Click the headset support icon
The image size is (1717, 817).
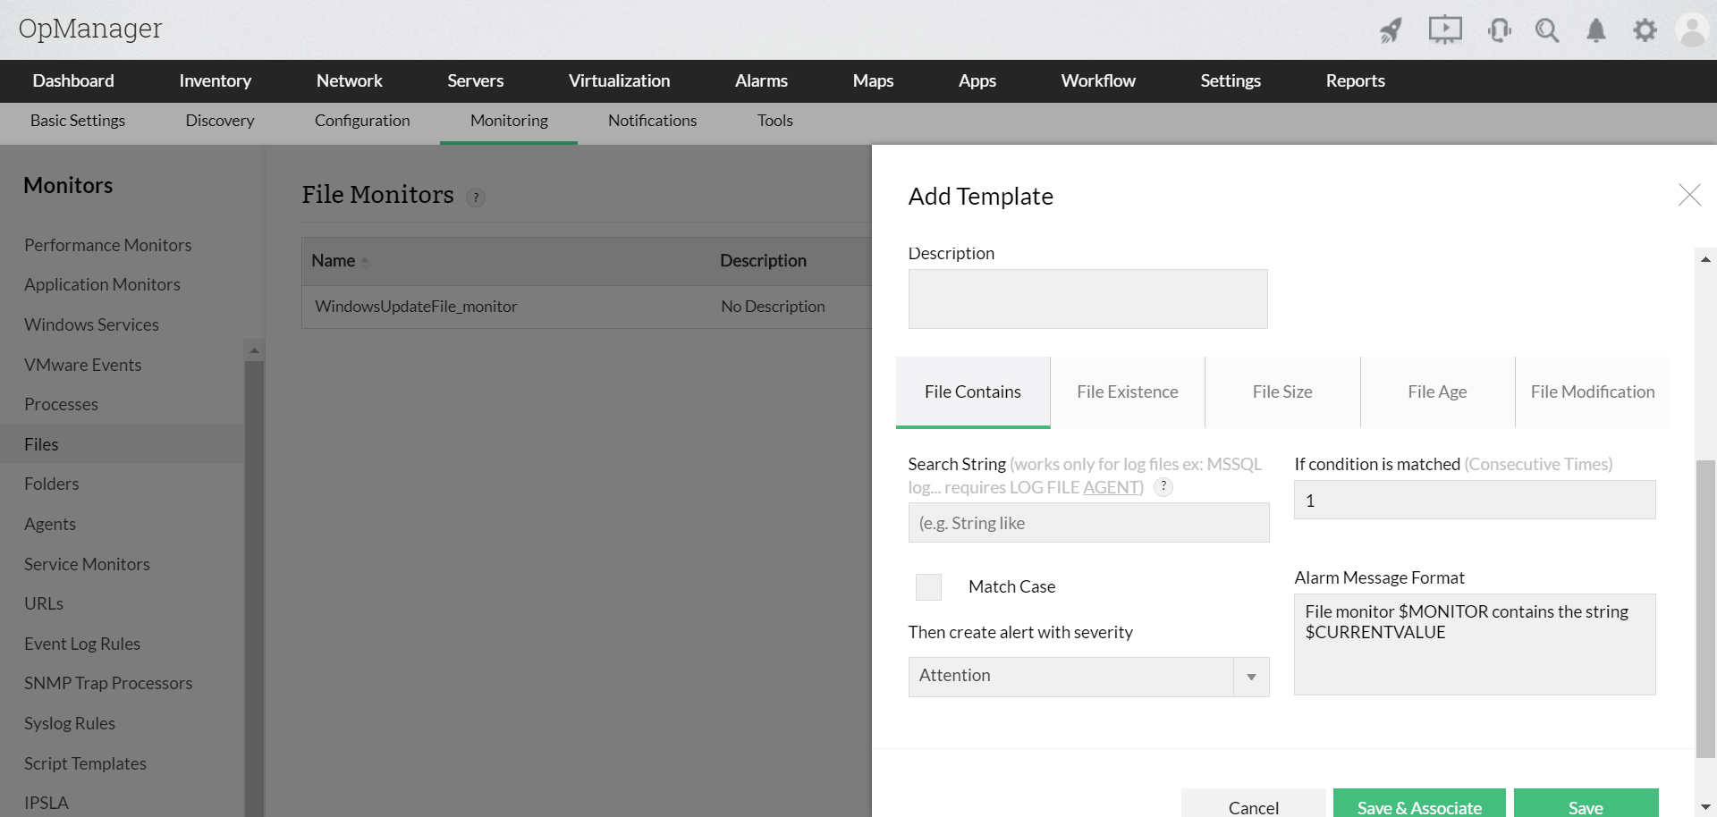(1500, 30)
